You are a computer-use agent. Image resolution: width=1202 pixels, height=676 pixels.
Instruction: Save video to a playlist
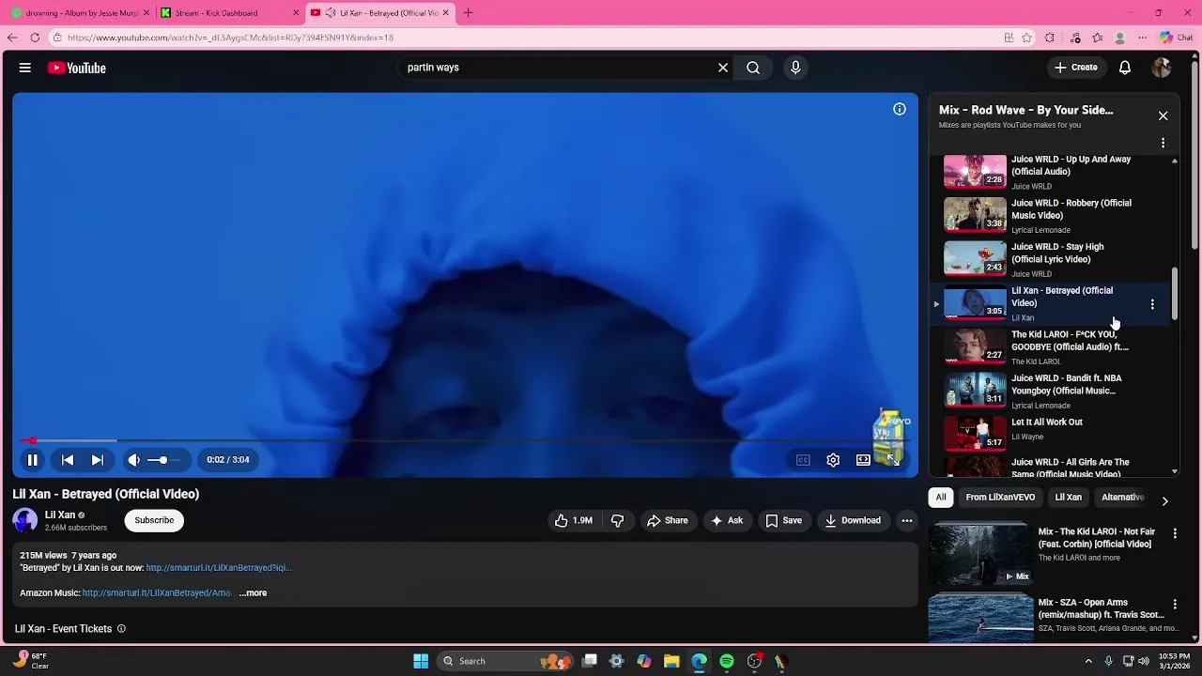tap(784, 520)
